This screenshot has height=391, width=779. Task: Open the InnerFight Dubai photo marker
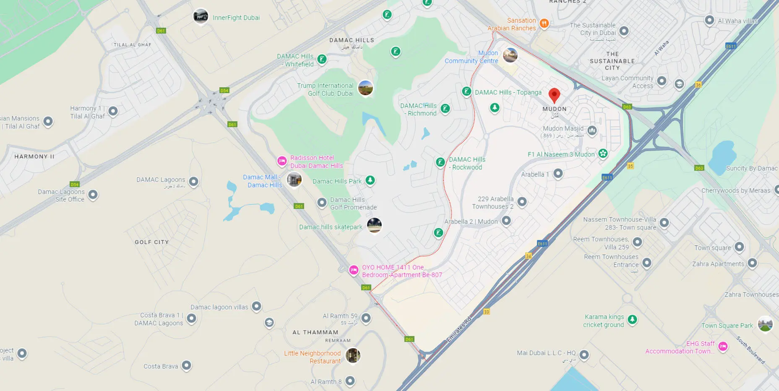point(201,17)
